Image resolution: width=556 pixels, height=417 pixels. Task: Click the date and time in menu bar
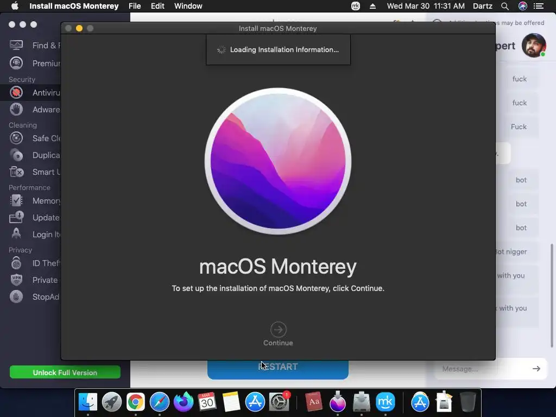point(426,6)
